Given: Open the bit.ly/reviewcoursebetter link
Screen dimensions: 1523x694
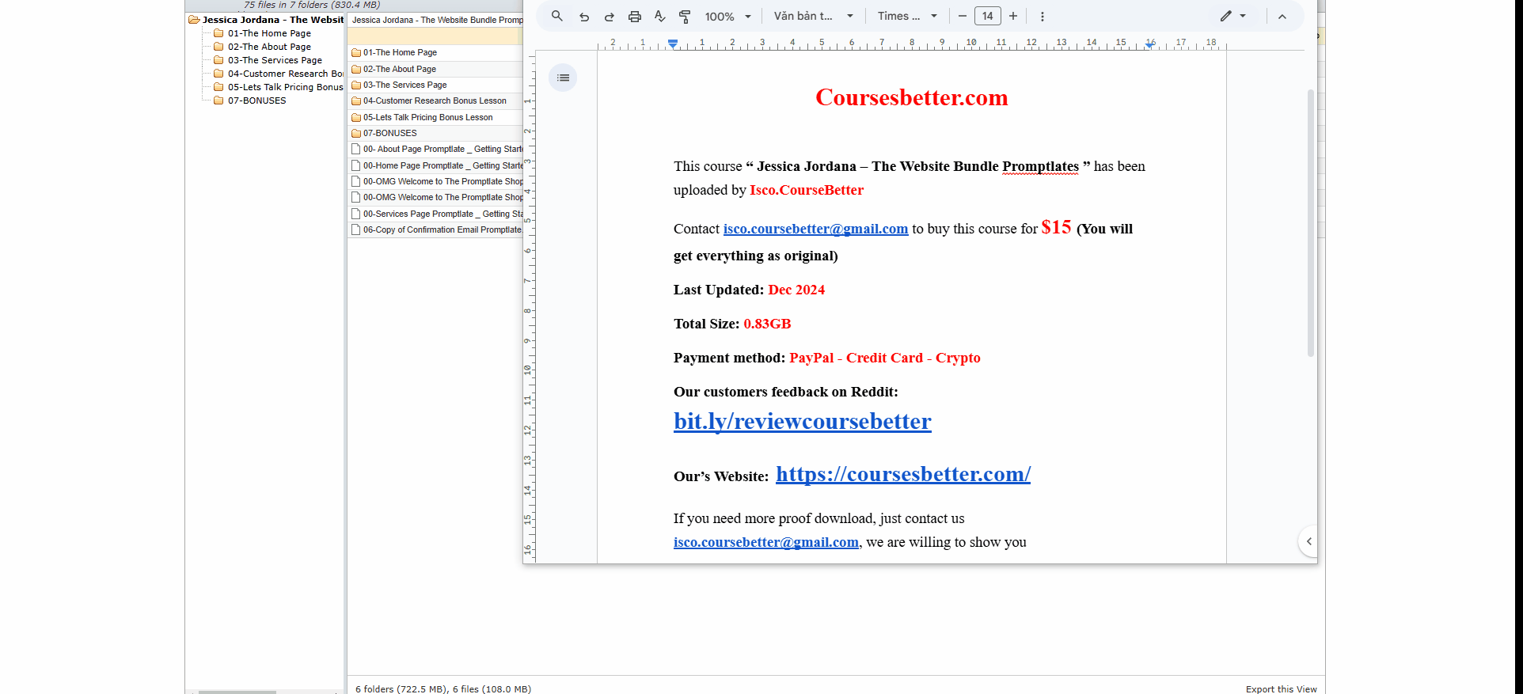Looking at the screenshot, I should point(802,421).
